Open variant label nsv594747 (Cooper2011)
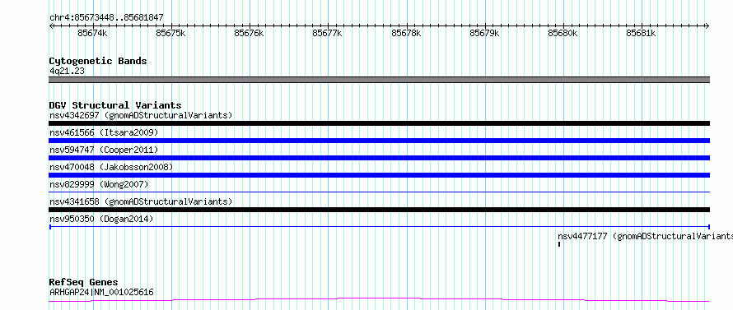 104,150
